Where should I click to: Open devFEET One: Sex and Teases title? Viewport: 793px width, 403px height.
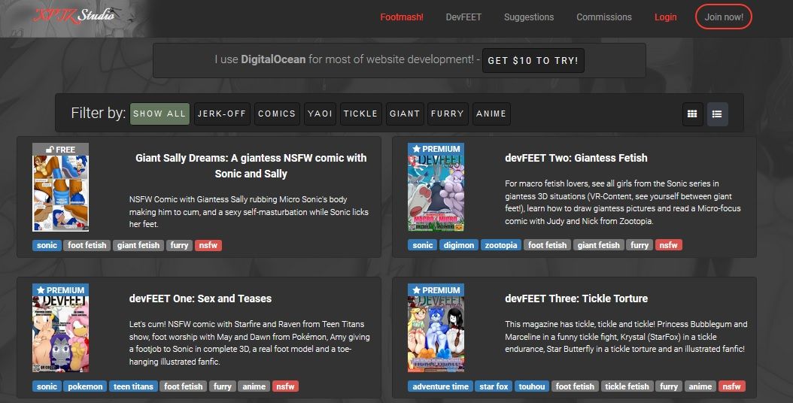point(200,298)
